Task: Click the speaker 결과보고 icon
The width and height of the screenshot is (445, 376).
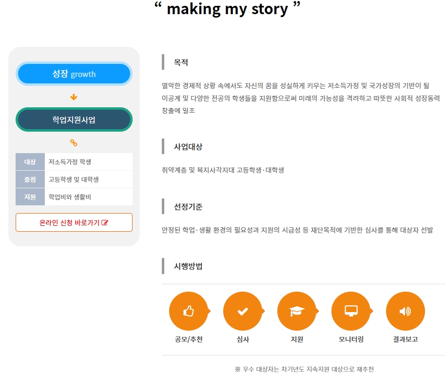Action: 405,311
